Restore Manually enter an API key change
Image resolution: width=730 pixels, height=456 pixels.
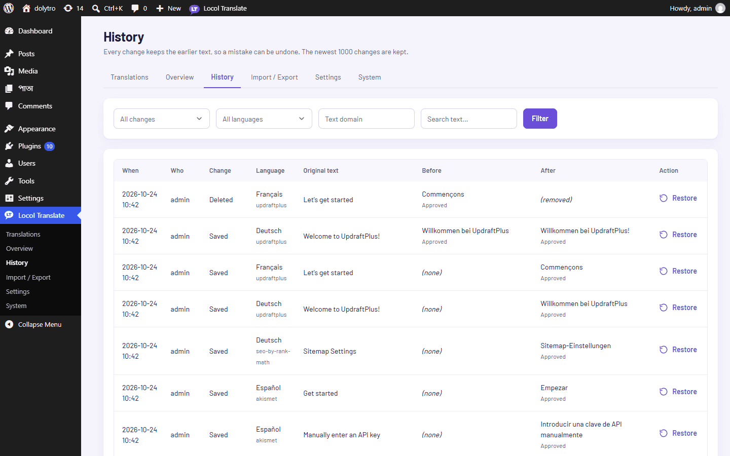pyautogui.click(x=678, y=433)
